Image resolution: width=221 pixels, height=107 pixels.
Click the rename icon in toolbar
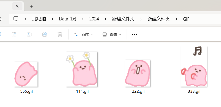click(29, 34)
